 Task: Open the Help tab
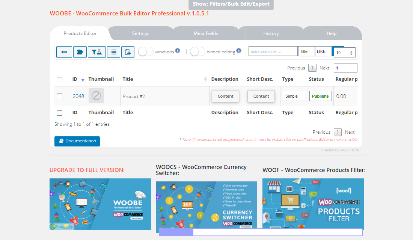[x=332, y=33]
